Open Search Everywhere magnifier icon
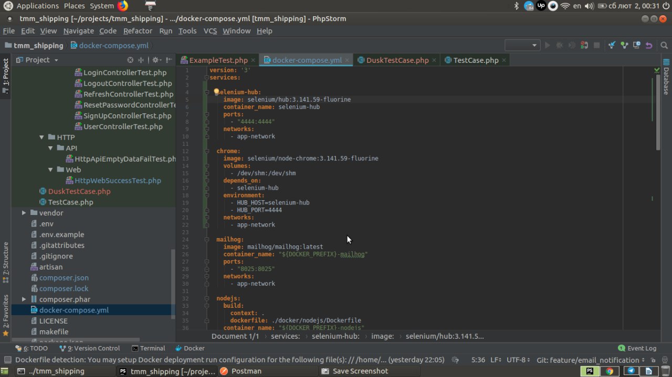The height and width of the screenshot is (377, 672). (x=663, y=46)
